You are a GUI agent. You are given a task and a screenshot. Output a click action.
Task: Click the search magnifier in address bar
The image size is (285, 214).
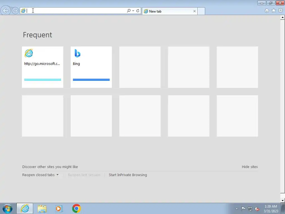point(129,11)
